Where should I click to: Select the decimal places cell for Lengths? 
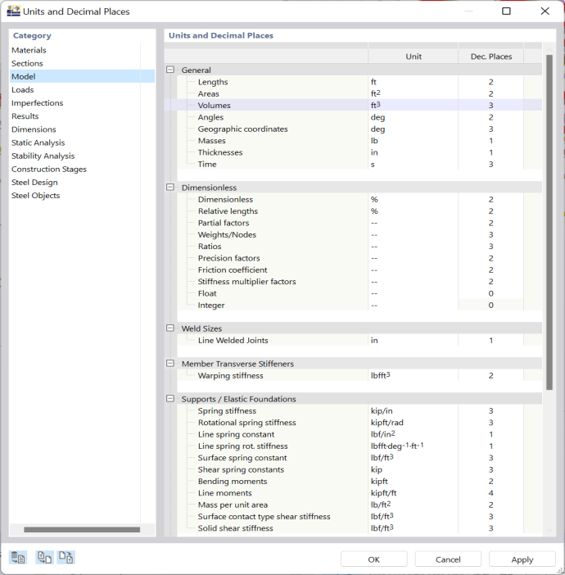pos(491,82)
